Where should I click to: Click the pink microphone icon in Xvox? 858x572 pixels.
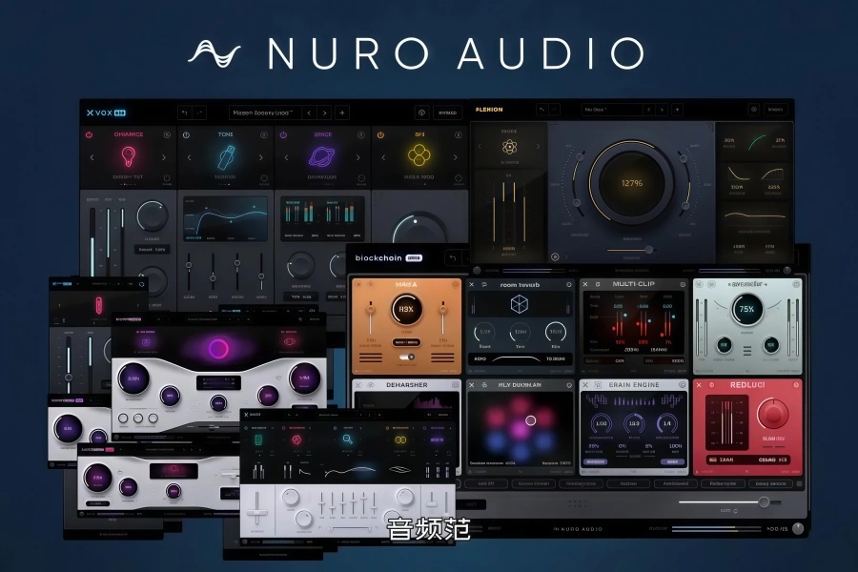pyautogui.click(x=129, y=156)
